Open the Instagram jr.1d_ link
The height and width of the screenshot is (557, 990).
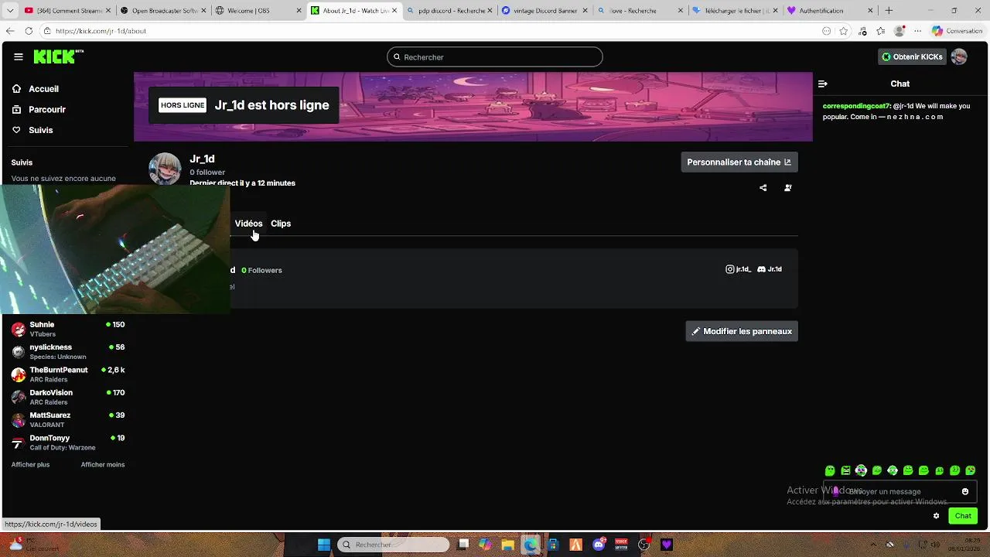[738, 269]
